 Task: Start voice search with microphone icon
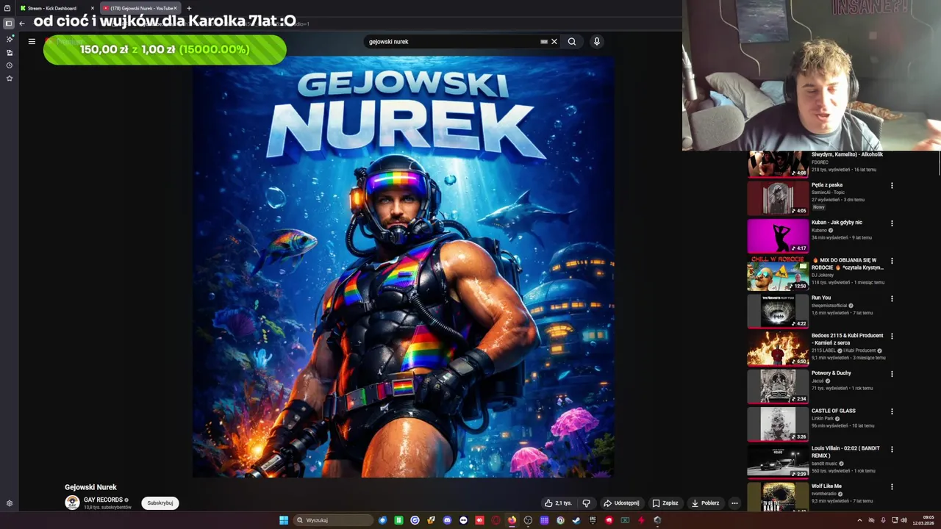point(597,42)
